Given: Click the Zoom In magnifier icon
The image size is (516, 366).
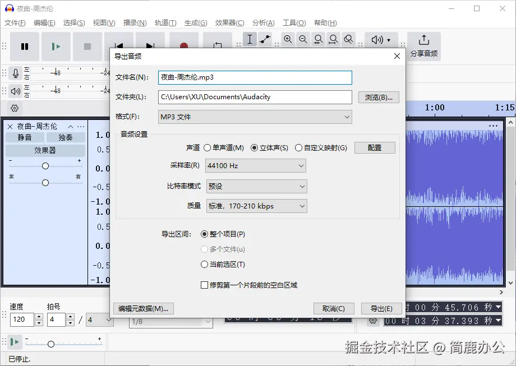Looking at the screenshot, I should [x=288, y=39].
